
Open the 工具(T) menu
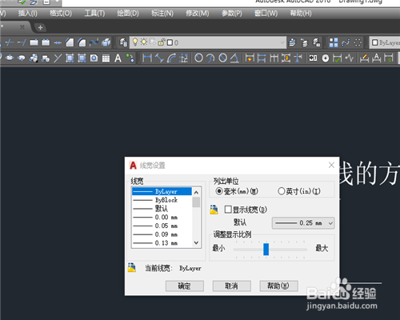tap(94, 13)
